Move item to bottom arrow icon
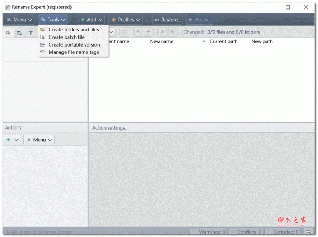318x237 pixels. [173, 32]
